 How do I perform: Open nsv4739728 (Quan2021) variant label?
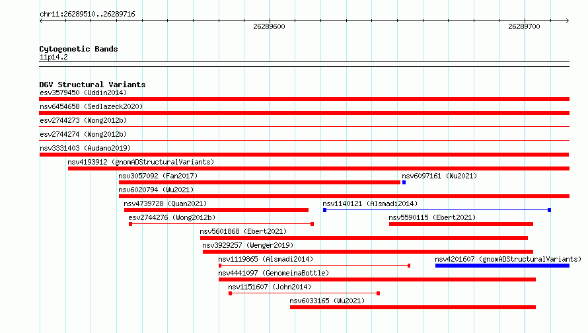165,203
